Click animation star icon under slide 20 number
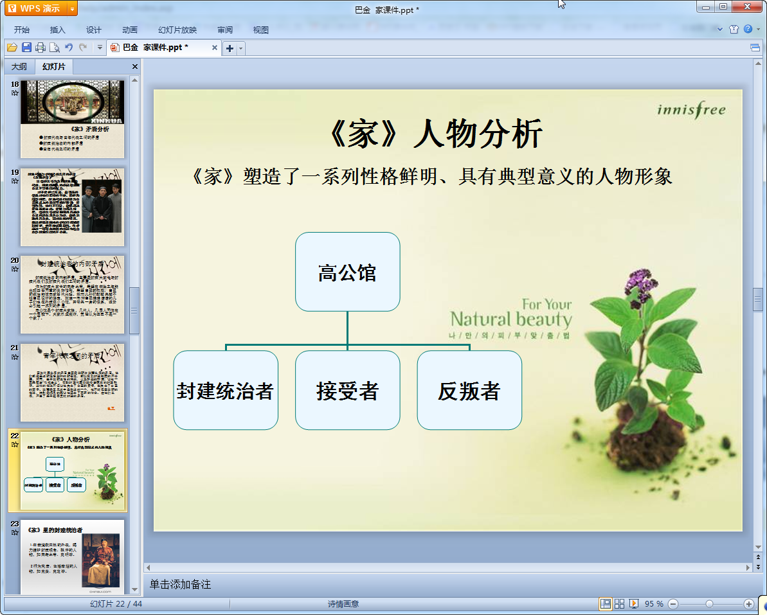The image size is (767, 615). point(15,269)
